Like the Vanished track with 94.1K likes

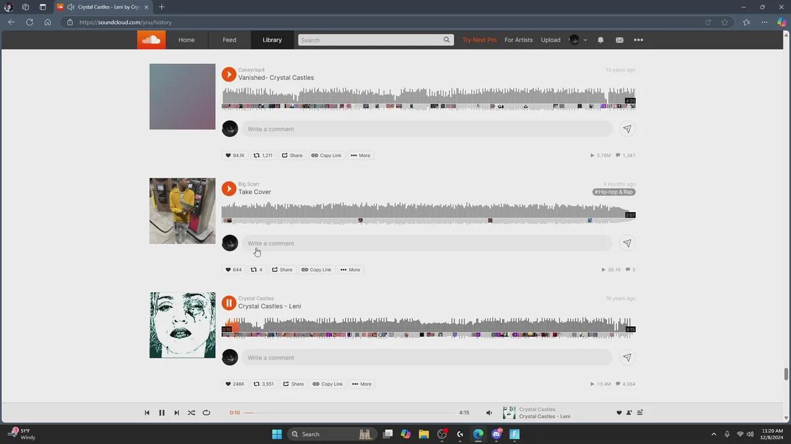pyautogui.click(x=235, y=155)
